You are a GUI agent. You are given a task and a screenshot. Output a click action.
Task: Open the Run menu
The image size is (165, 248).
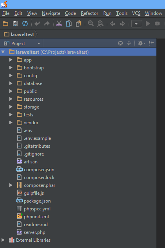click(x=107, y=13)
